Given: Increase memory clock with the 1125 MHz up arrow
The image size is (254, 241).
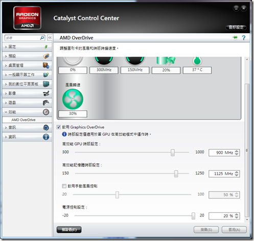Looking at the screenshot, I should click(x=237, y=172).
